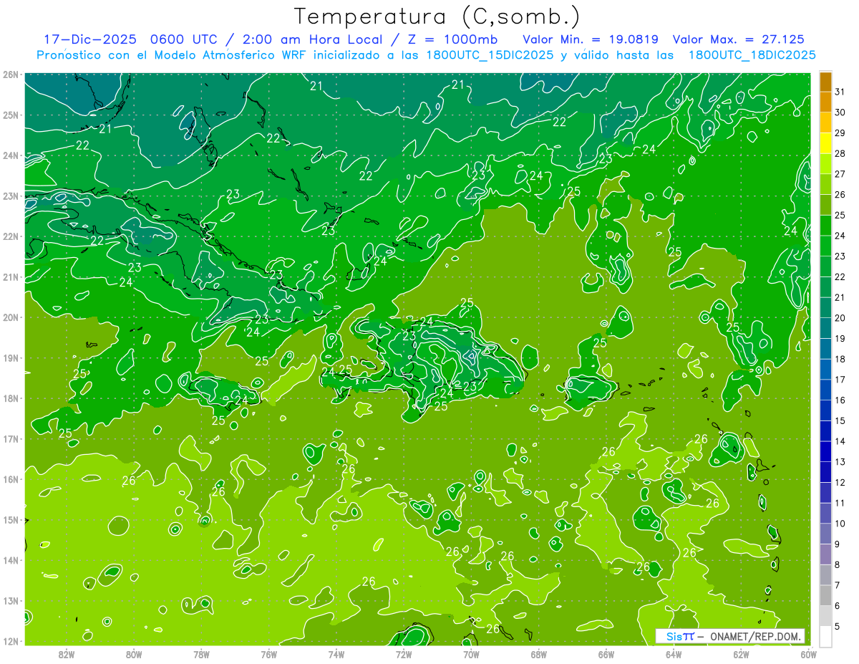Click the '25N' latitude axis label
Viewport: 859px width, 664px height.
[x=11, y=115]
